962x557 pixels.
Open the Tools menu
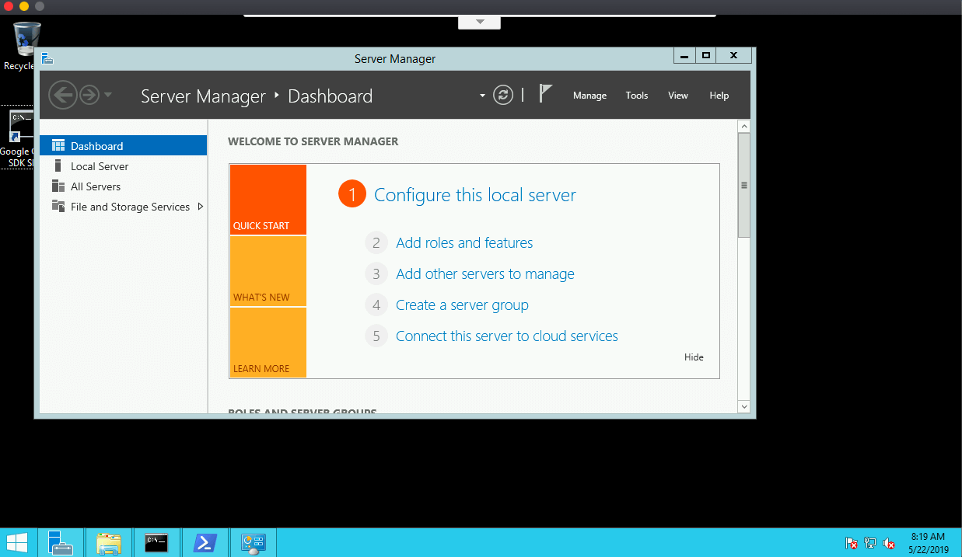(636, 95)
